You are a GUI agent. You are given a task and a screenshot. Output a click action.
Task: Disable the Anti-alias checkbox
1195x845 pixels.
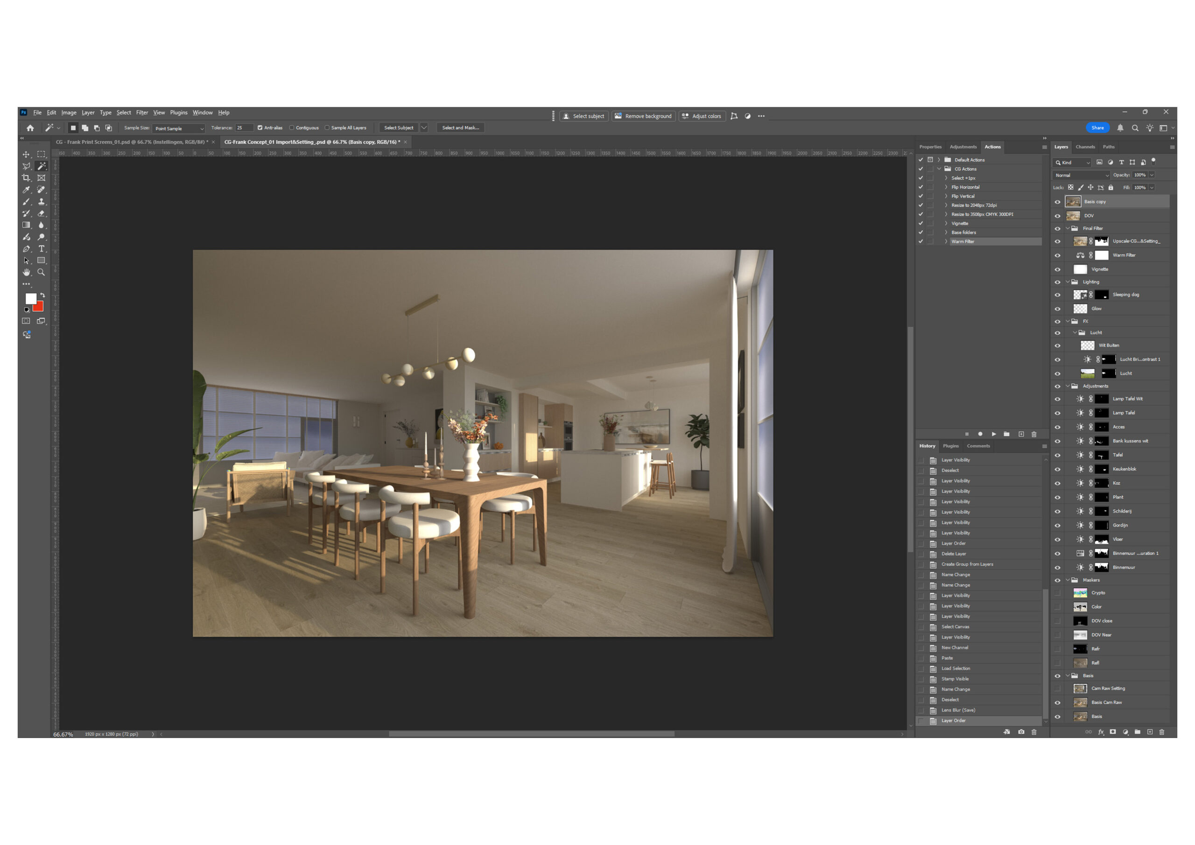point(260,127)
